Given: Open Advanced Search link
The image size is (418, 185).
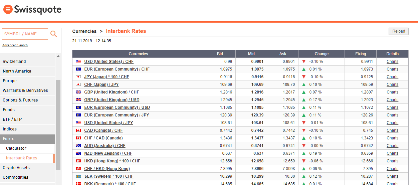Looking at the screenshot, I should (15, 45).
